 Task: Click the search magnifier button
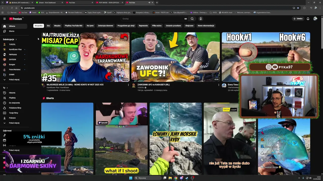pos(192,19)
